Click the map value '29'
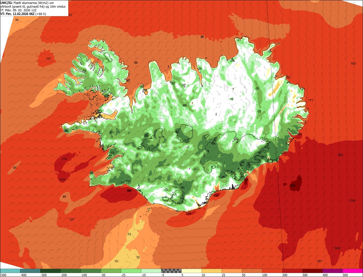363x277 pixels. pos(200,69)
